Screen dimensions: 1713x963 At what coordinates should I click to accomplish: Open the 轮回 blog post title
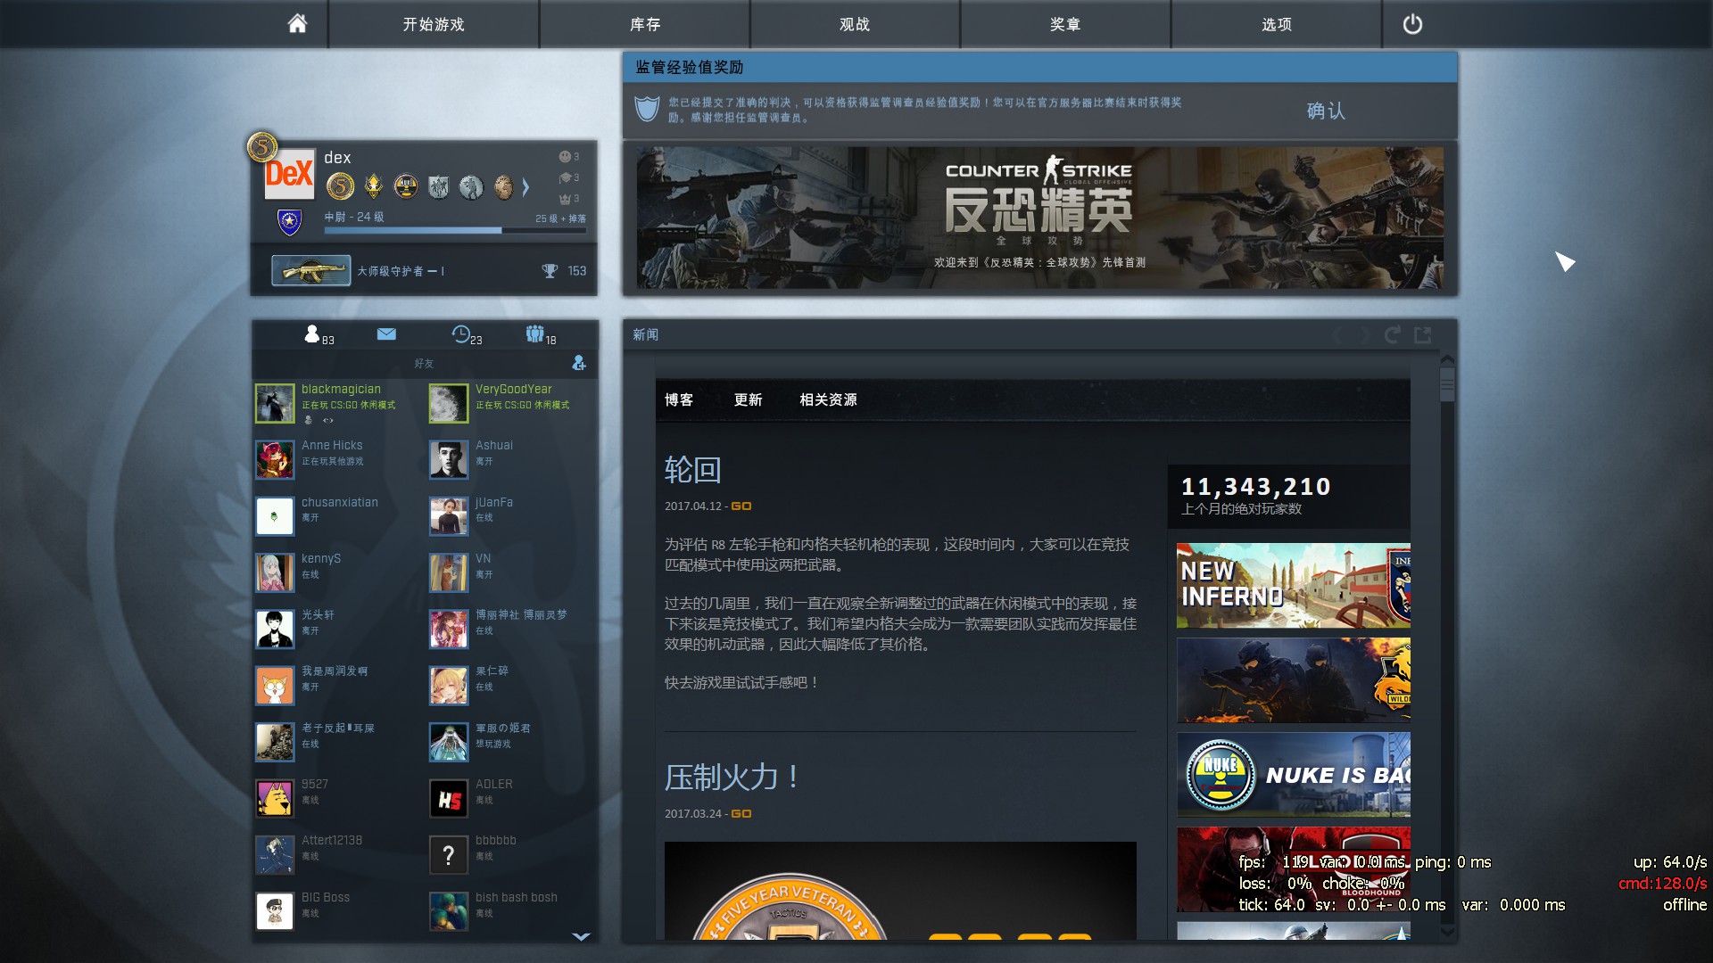tap(692, 470)
